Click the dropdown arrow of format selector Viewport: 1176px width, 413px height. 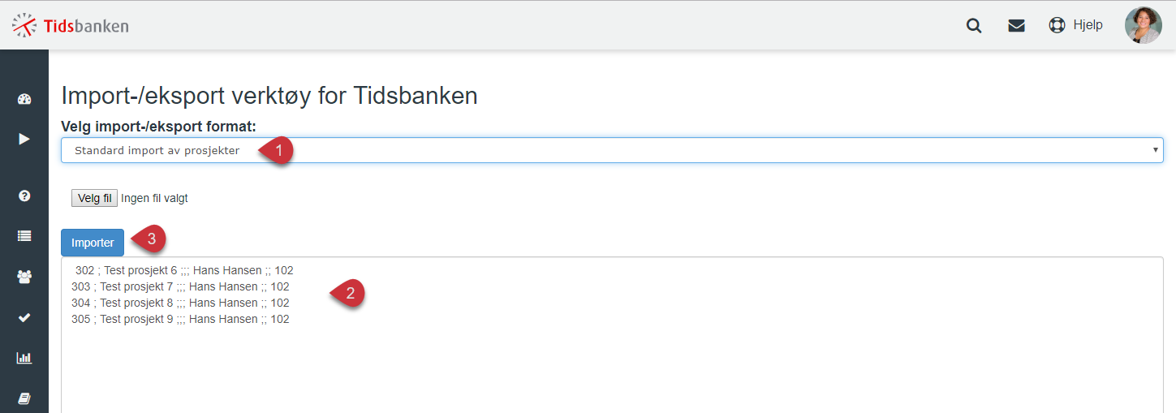pyautogui.click(x=1155, y=150)
